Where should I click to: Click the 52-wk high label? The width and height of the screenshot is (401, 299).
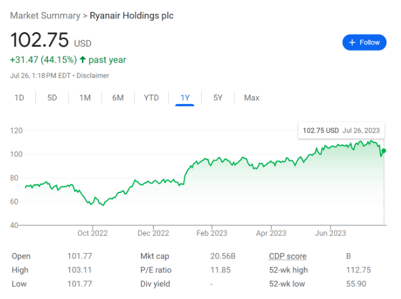click(288, 270)
